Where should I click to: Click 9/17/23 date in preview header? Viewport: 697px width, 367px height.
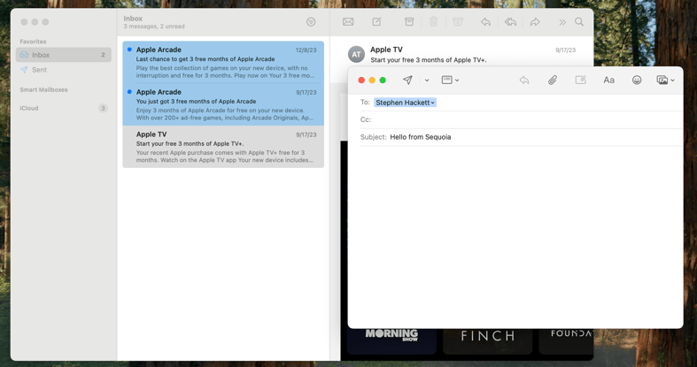point(565,50)
